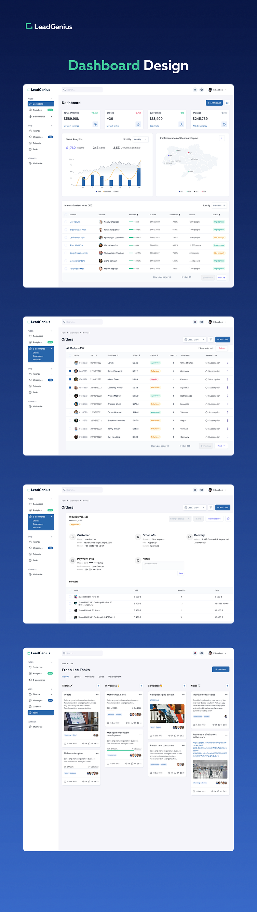Uncheck the Courtney Henry order checkbox

pos(70,388)
